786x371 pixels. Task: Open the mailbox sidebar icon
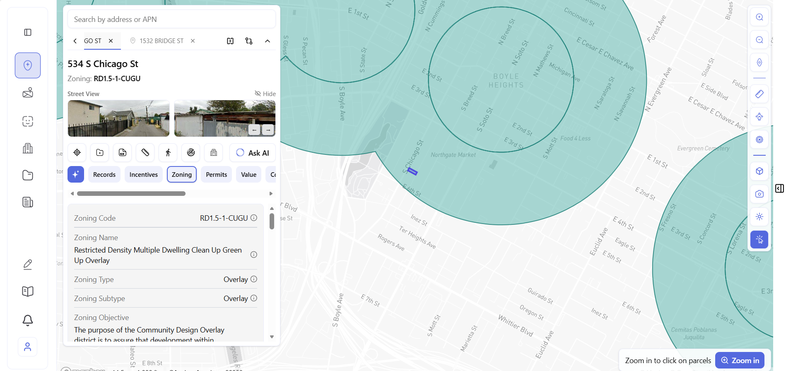point(28,93)
